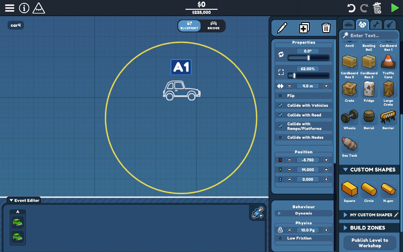Click Publish Level to Workshop
The image size is (403, 252).
click(370, 243)
